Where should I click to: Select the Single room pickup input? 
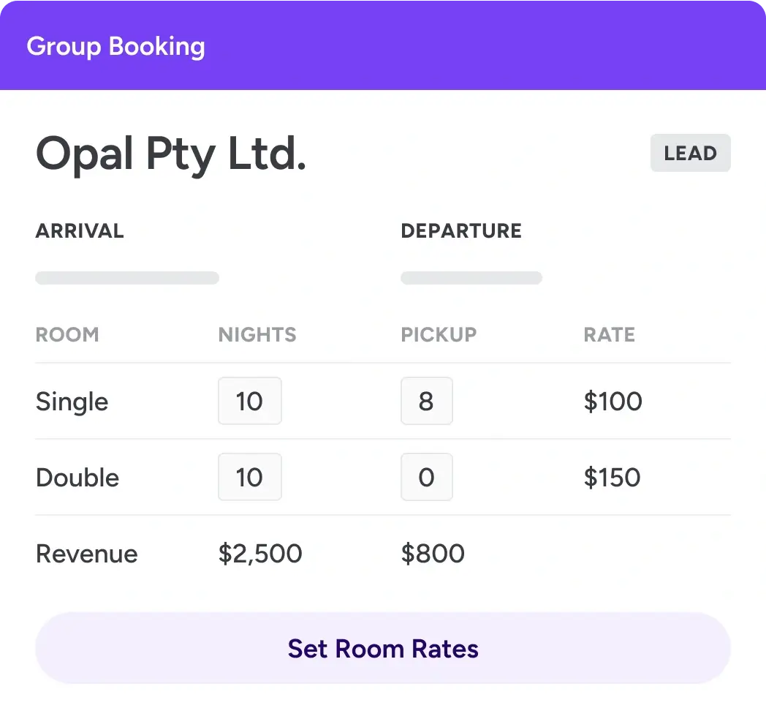427,401
